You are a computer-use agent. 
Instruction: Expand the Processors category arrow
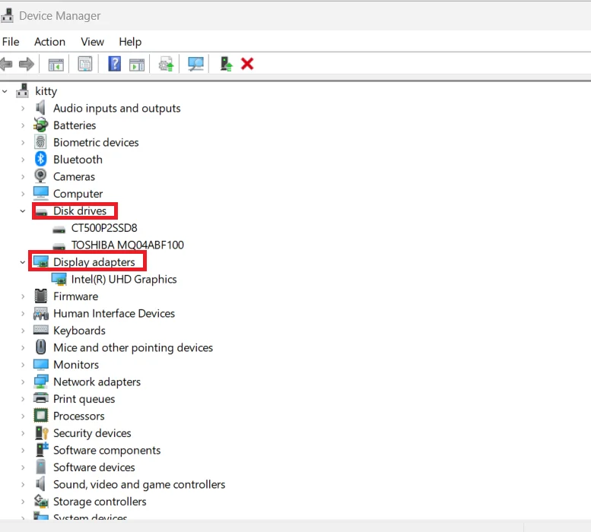pyautogui.click(x=23, y=416)
